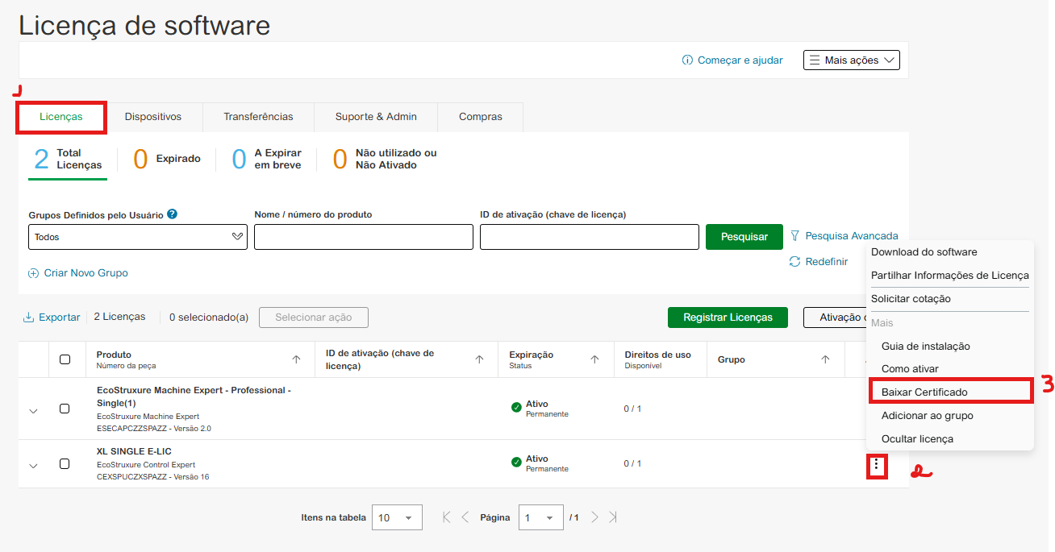Open the Começar e ajudar link

pyautogui.click(x=740, y=60)
